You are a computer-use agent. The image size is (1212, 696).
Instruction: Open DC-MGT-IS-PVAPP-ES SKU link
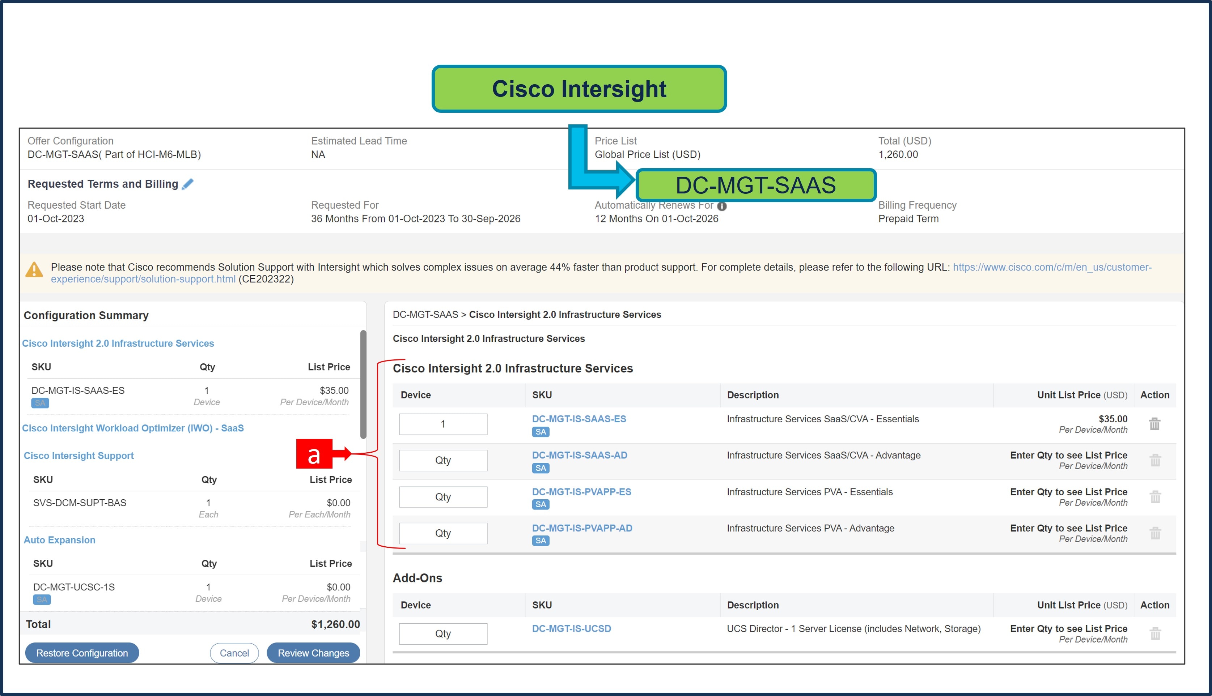point(581,492)
